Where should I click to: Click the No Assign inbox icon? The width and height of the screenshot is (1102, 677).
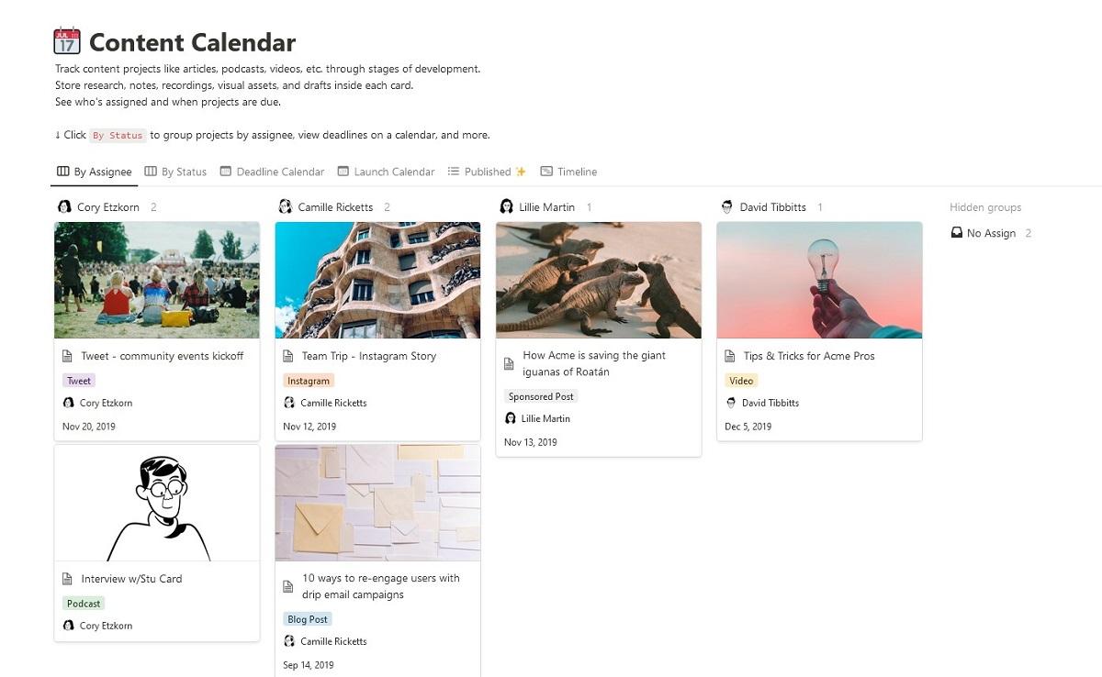956,233
